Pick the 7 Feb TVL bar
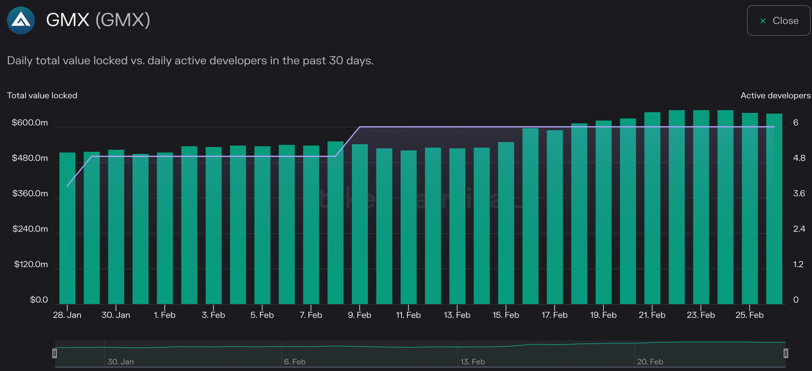This screenshot has width=812, height=371. click(311, 225)
